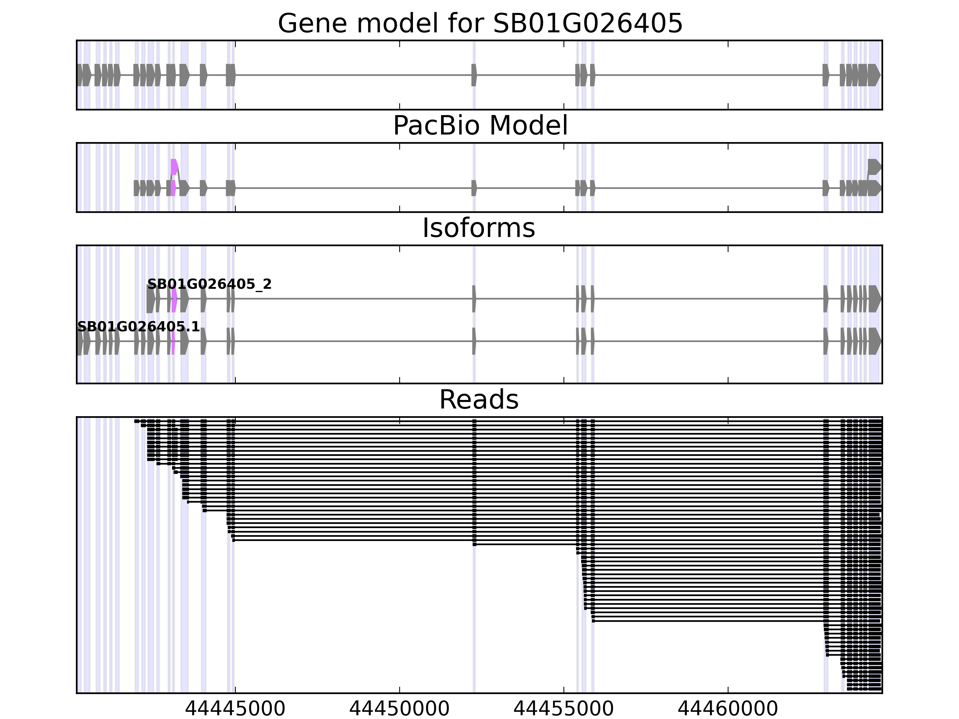The height and width of the screenshot is (719, 959).
Task: Click the raised purple exon in PacBio Model
Action: [x=174, y=167]
